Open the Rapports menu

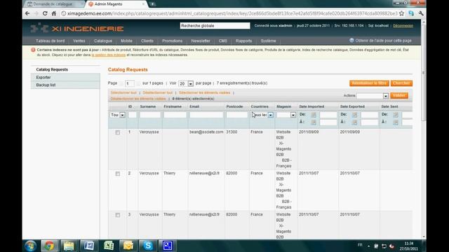pyautogui.click(x=243, y=41)
